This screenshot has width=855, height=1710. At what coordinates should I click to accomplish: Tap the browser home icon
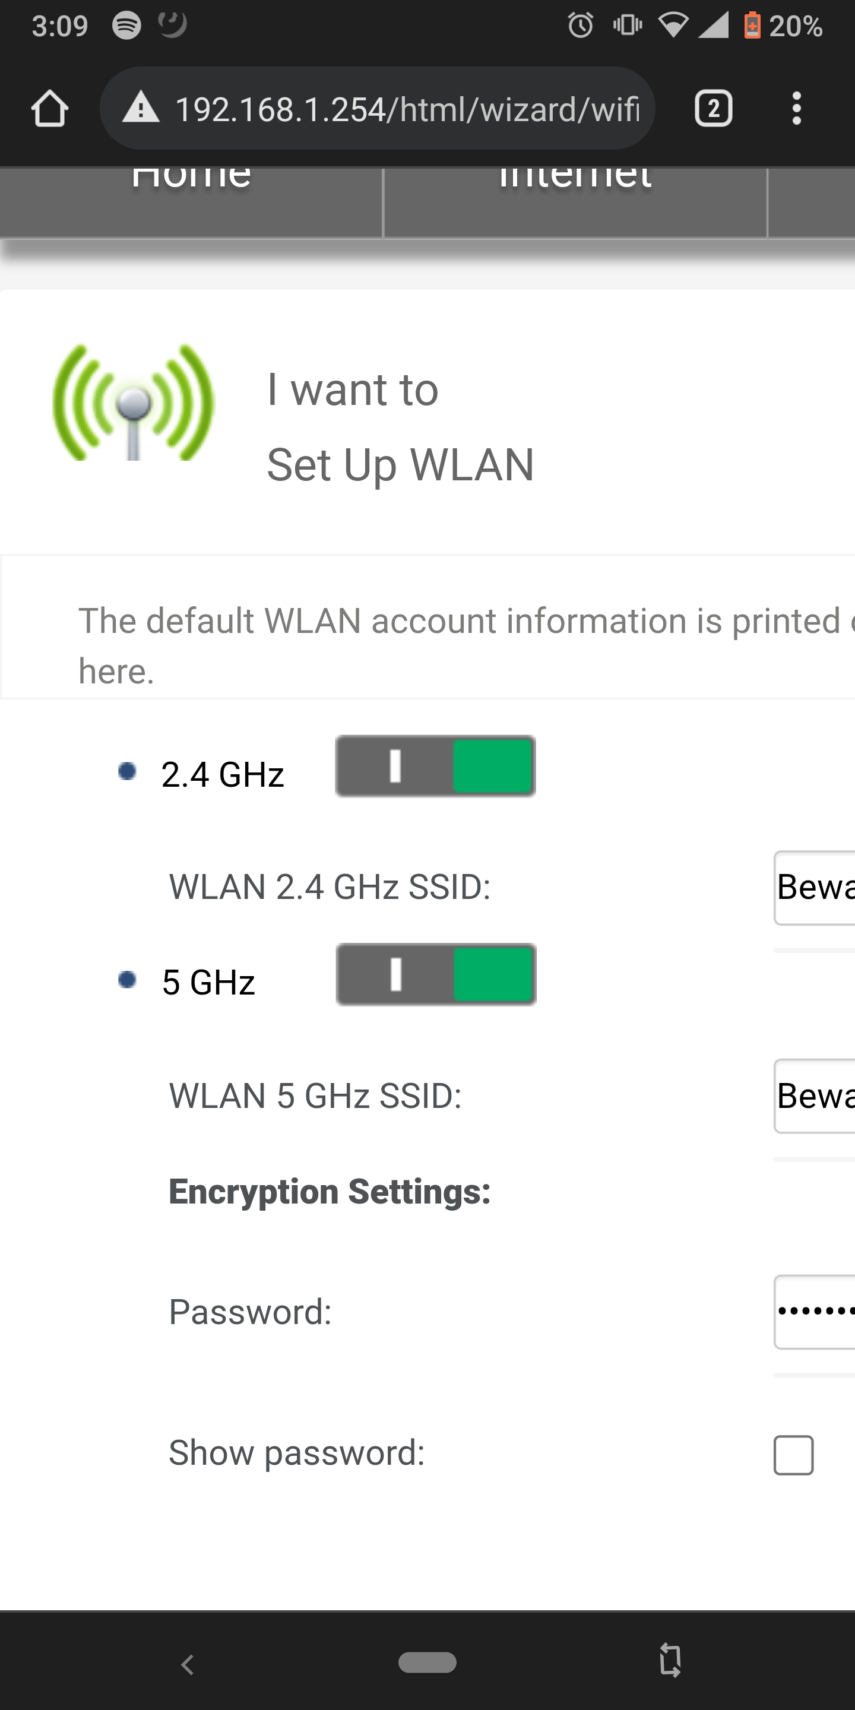pos(50,108)
